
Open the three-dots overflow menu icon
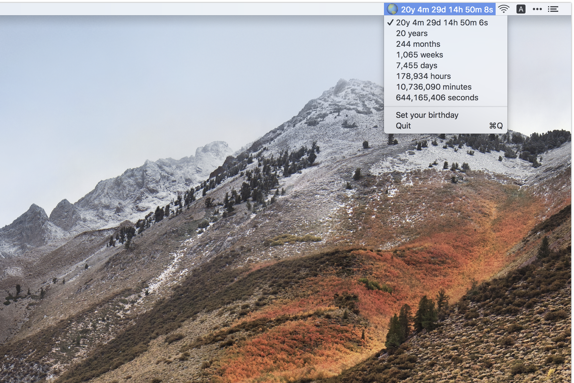(537, 9)
